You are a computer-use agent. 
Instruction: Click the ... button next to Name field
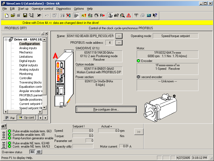pyautogui.click(x=119, y=36)
